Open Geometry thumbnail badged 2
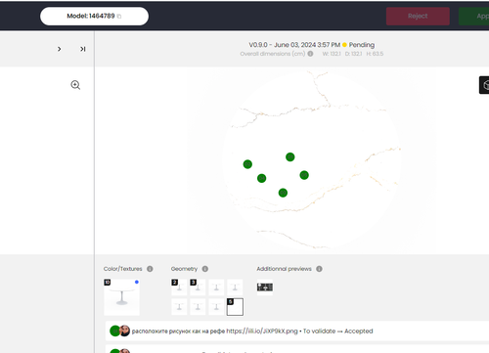Image resolution: width=489 pixels, height=353 pixels. [179, 287]
